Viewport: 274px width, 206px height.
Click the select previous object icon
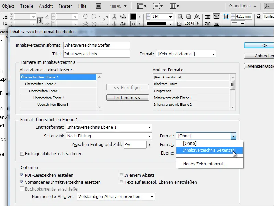tap(123, 16)
